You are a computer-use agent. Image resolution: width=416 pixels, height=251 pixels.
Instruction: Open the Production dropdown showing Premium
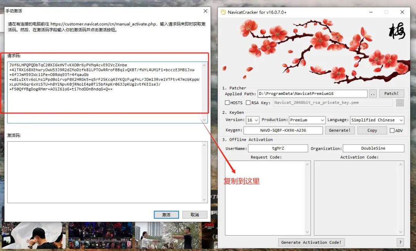coord(307,120)
